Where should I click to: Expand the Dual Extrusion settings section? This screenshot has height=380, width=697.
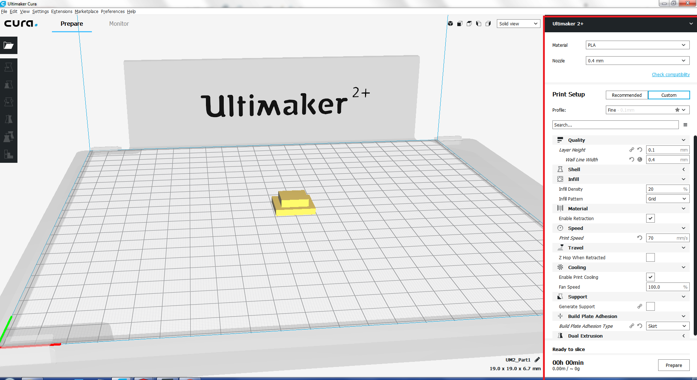(x=621, y=336)
